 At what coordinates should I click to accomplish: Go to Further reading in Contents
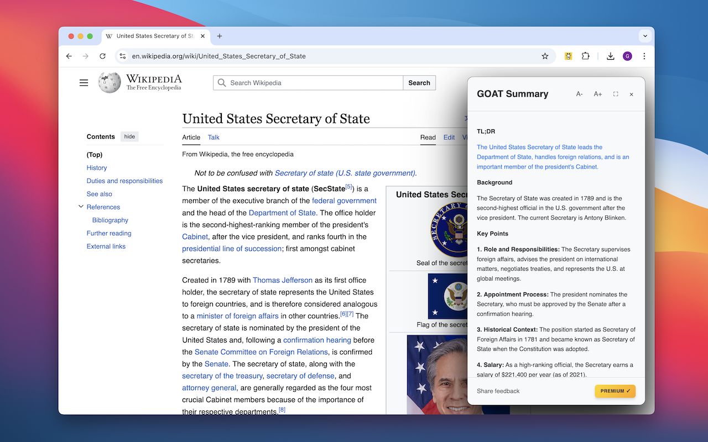[109, 233]
